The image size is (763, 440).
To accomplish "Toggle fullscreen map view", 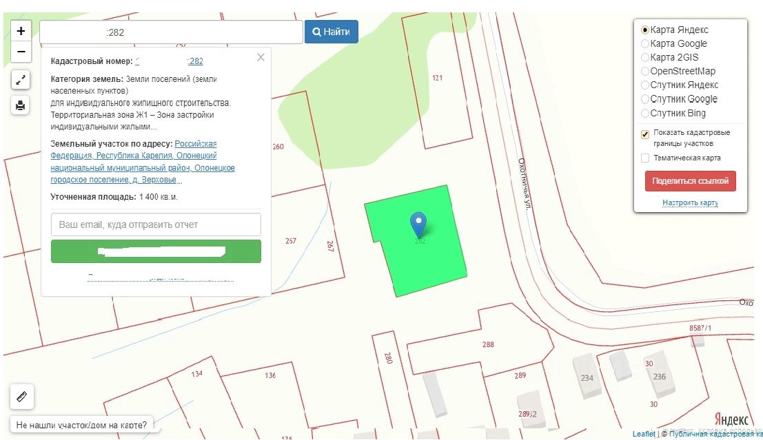I will [x=21, y=80].
